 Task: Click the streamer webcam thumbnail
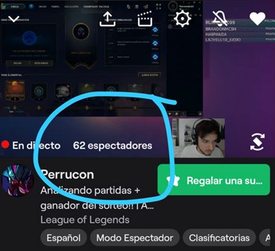tap(199, 138)
